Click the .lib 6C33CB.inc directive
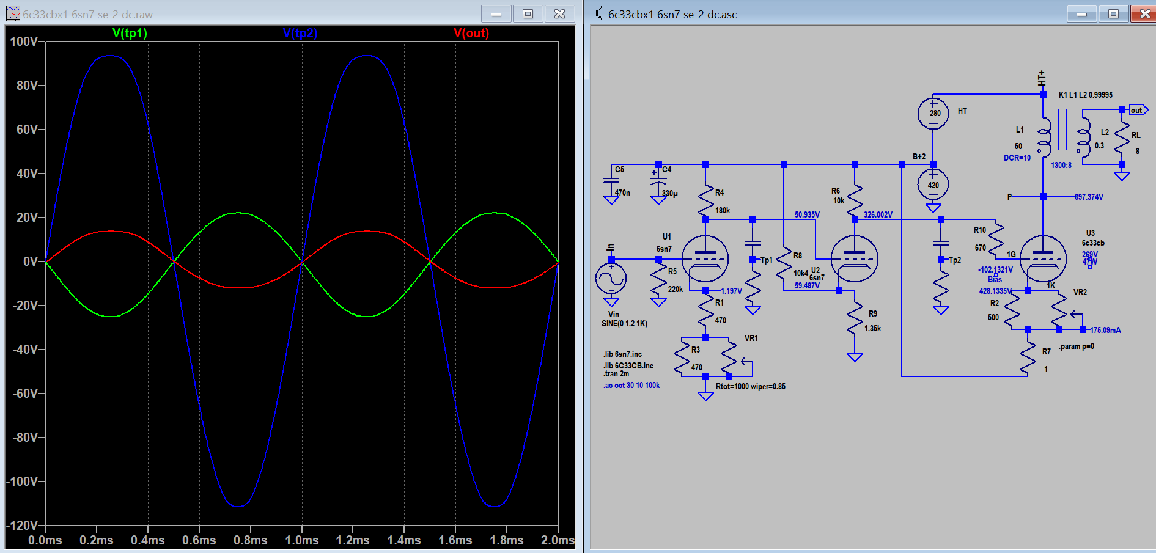 tap(628, 365)
